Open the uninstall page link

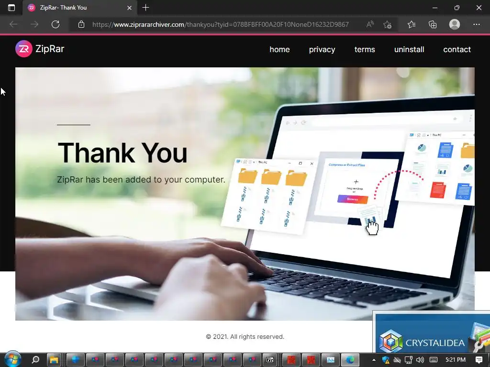pyautogui.click(x=409, y=49)
